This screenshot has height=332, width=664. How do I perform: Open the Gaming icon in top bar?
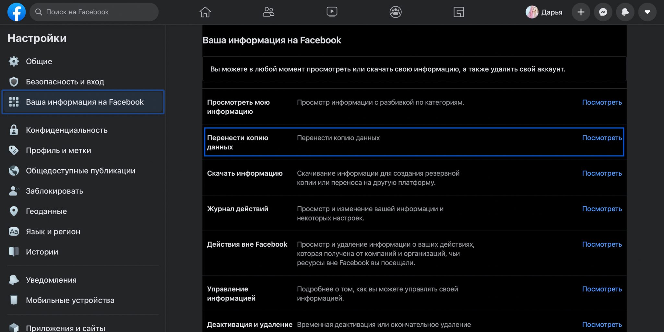458,12
